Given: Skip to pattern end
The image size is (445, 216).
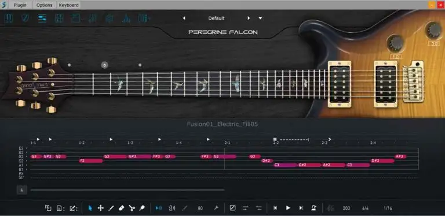Looking at the screenshot, I should point(301,208).
